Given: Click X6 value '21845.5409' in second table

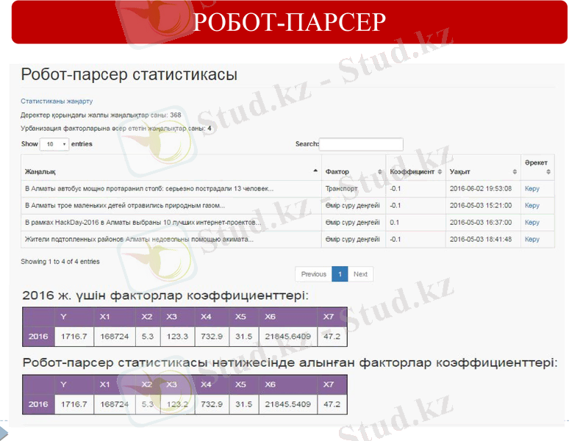Looking at the screenshot, I should [287, 404].
